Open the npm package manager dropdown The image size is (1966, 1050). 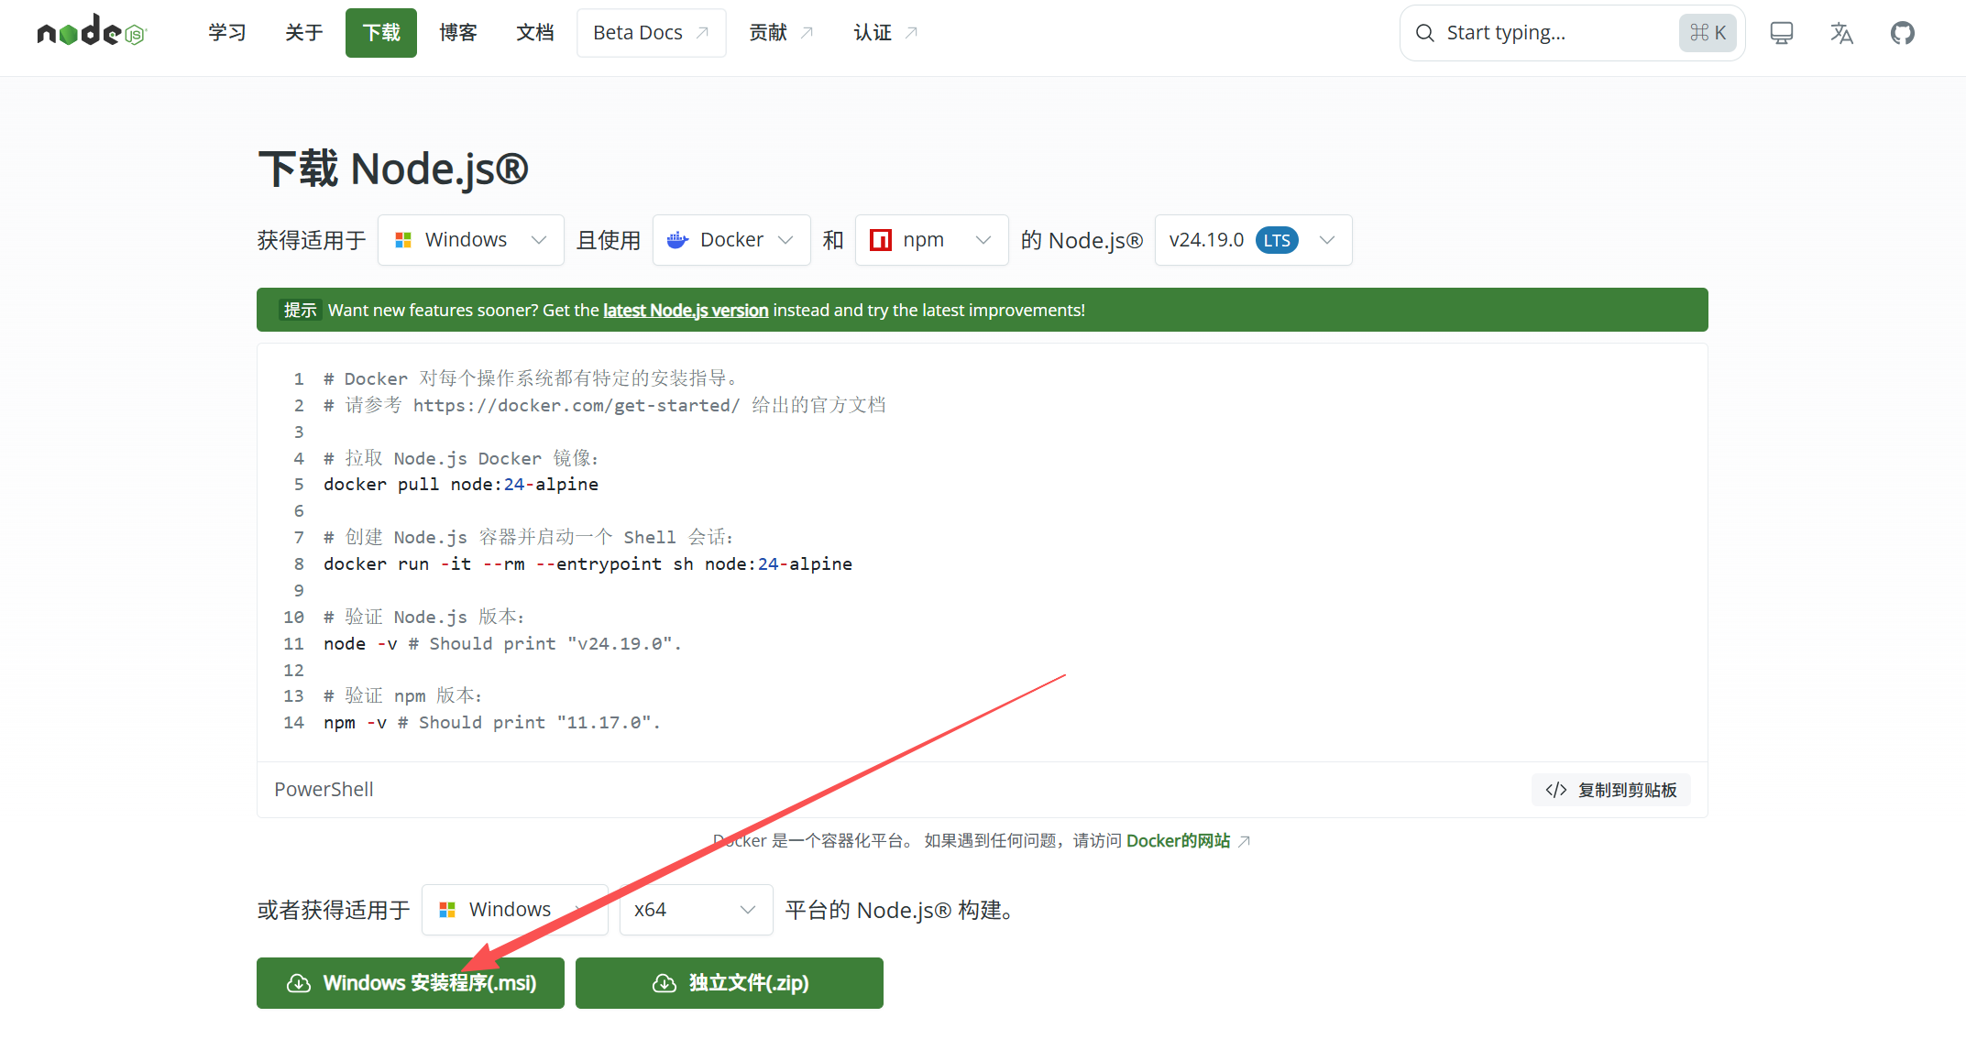click(x=931, y=240)
